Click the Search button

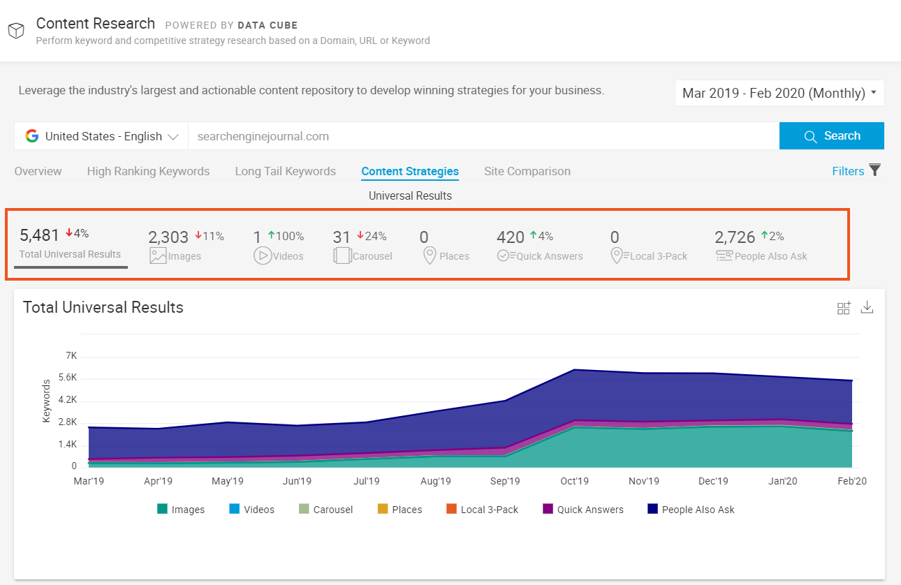point(832,135)
